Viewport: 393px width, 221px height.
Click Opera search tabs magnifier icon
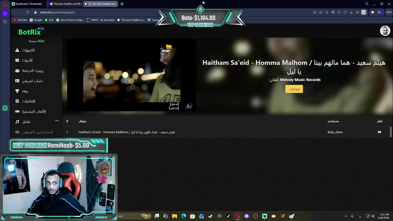click(x=367, y=4)
